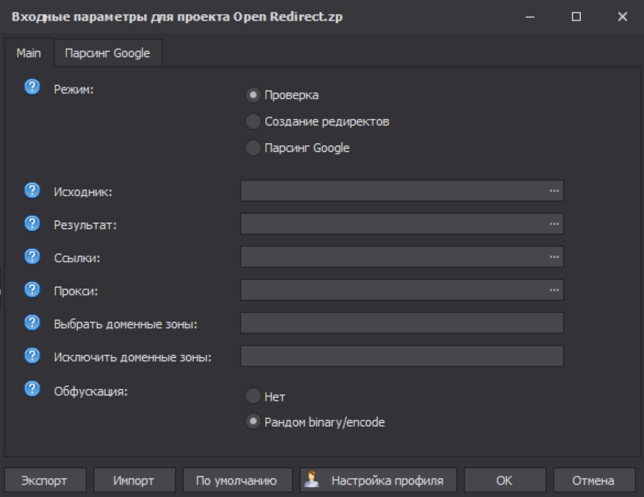Open Настройка профиля settings

(x=378, y=481)
